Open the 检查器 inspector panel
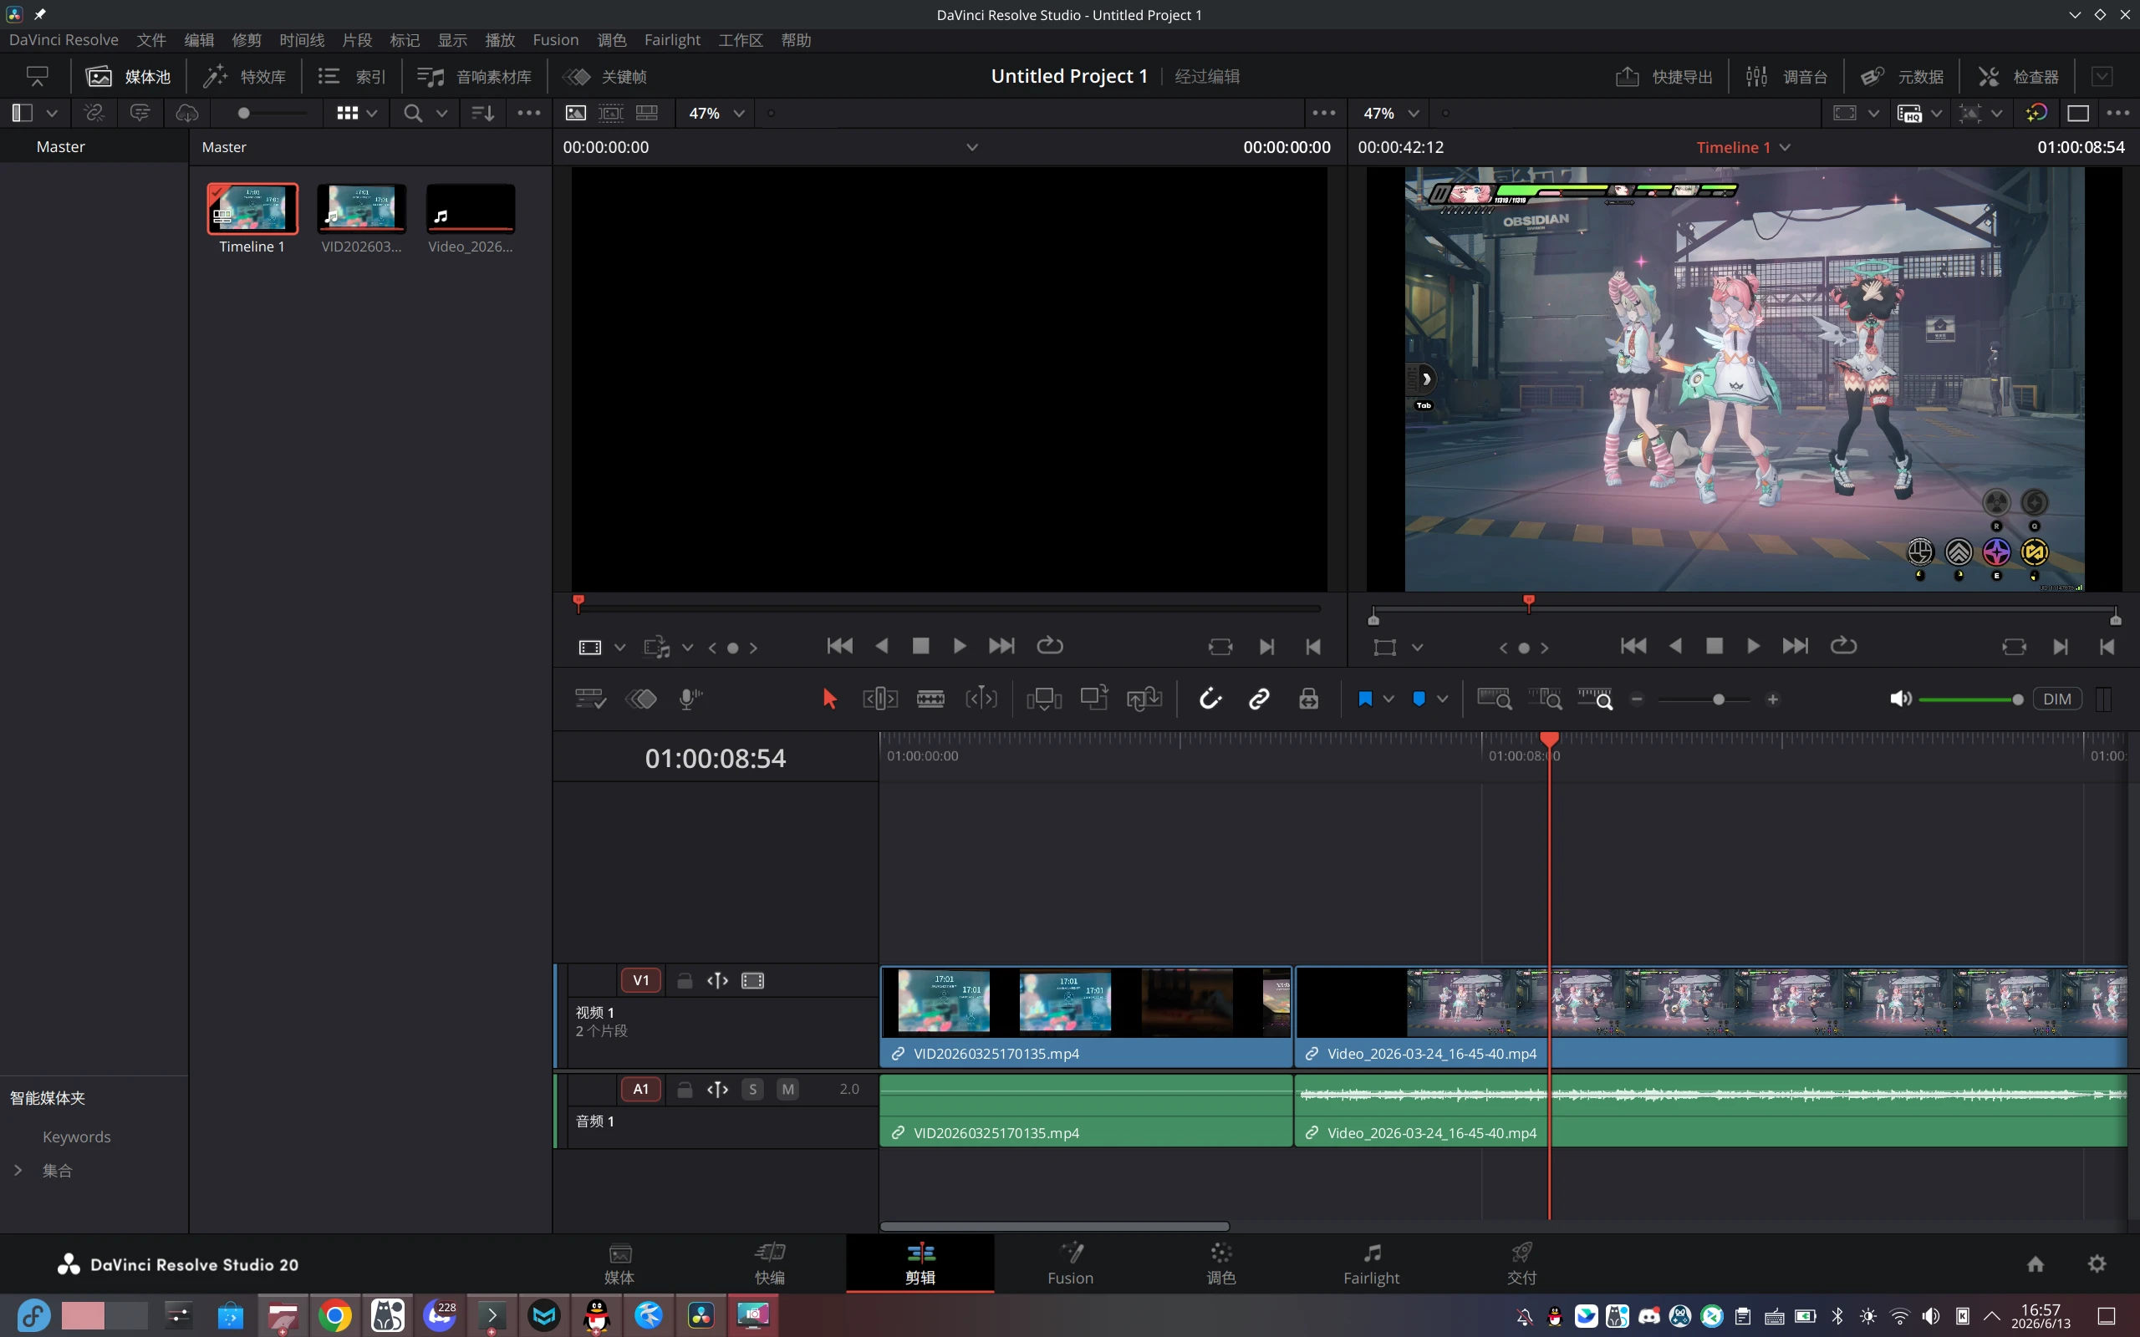Image resolution: width=2140 pixels, height=1337 pixels. click(x=2018, y=77)
